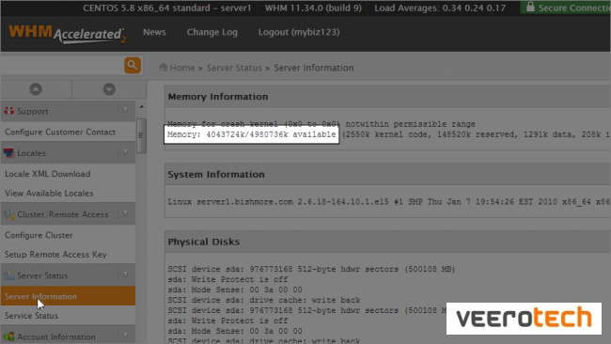Click the orange search magnifier button
The width and height of the screenshot is (611, 344).
click(133, 65)
